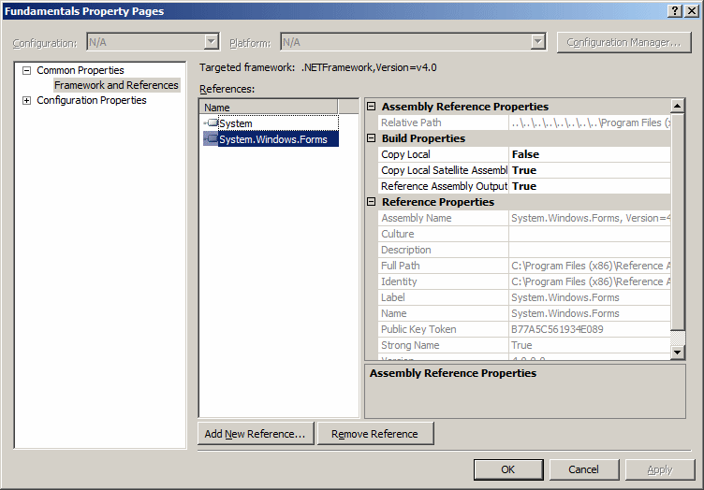The width and height of the screenshot is (704, 490).
Task: Select the System reference row
Action: tap(271, 122)
